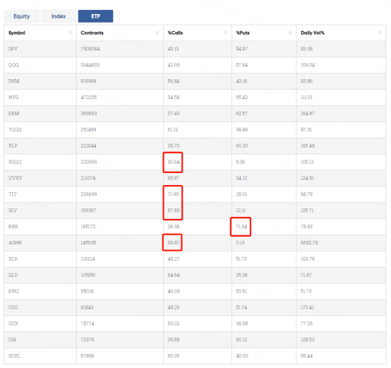Click IWM contracts value 919999
The height and width of the screenshot is (368, 391).
pos(88,81)
